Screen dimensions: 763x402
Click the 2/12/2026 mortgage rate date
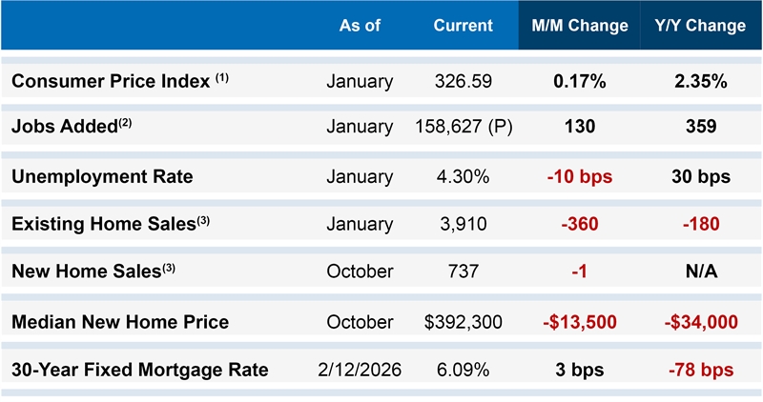tap(360, 370)
